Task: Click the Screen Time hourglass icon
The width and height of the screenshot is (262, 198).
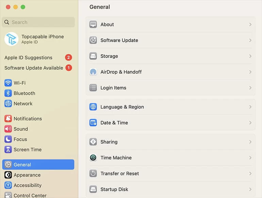Action: 8,150
